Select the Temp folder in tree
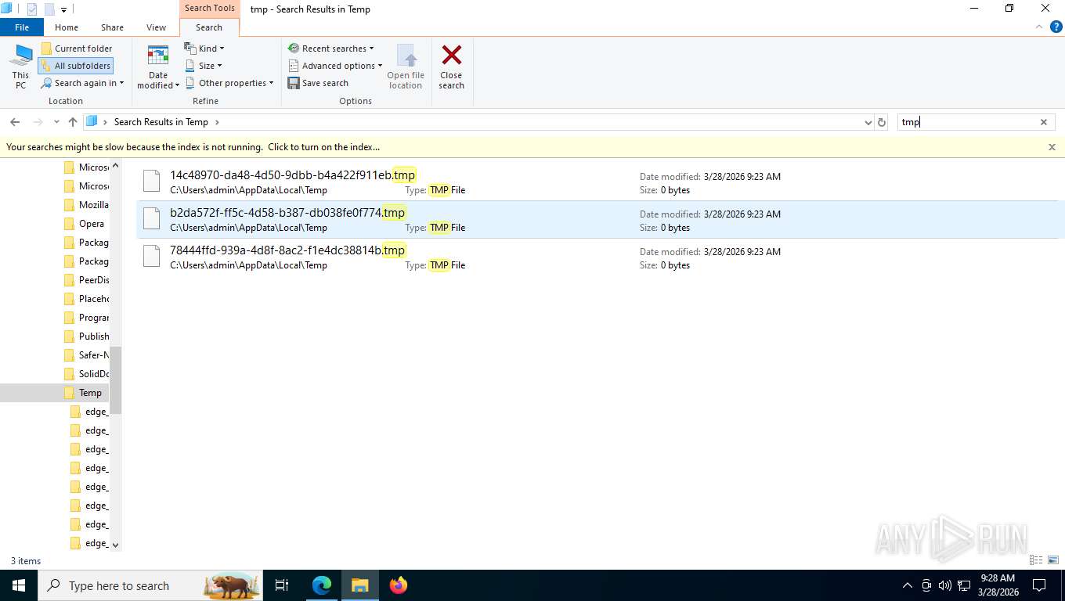 pyautogui.click(x=82, y=393)
